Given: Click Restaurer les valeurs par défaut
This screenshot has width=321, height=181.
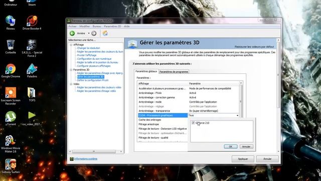Looking at the screenshot, I should pyautogui.click(x=254, y=47).
